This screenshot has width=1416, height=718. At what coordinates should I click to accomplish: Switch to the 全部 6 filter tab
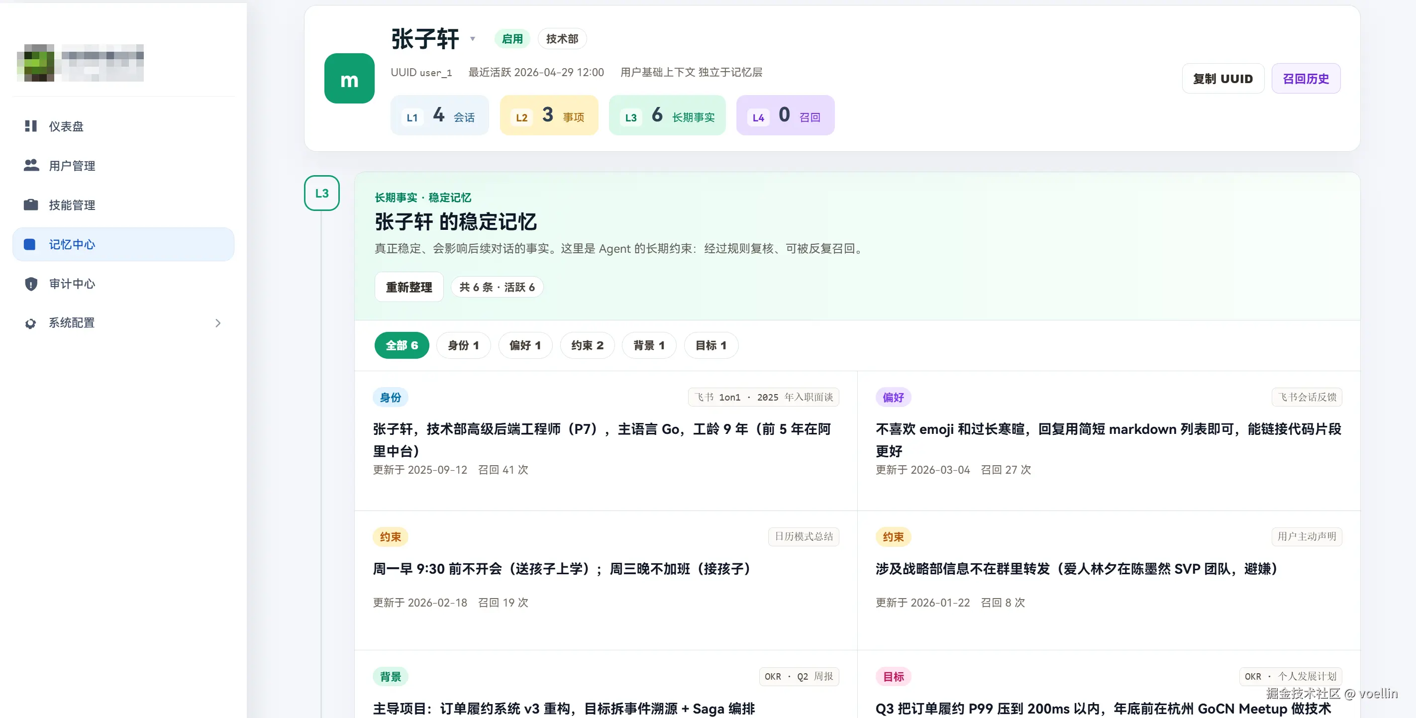[402, 345]
